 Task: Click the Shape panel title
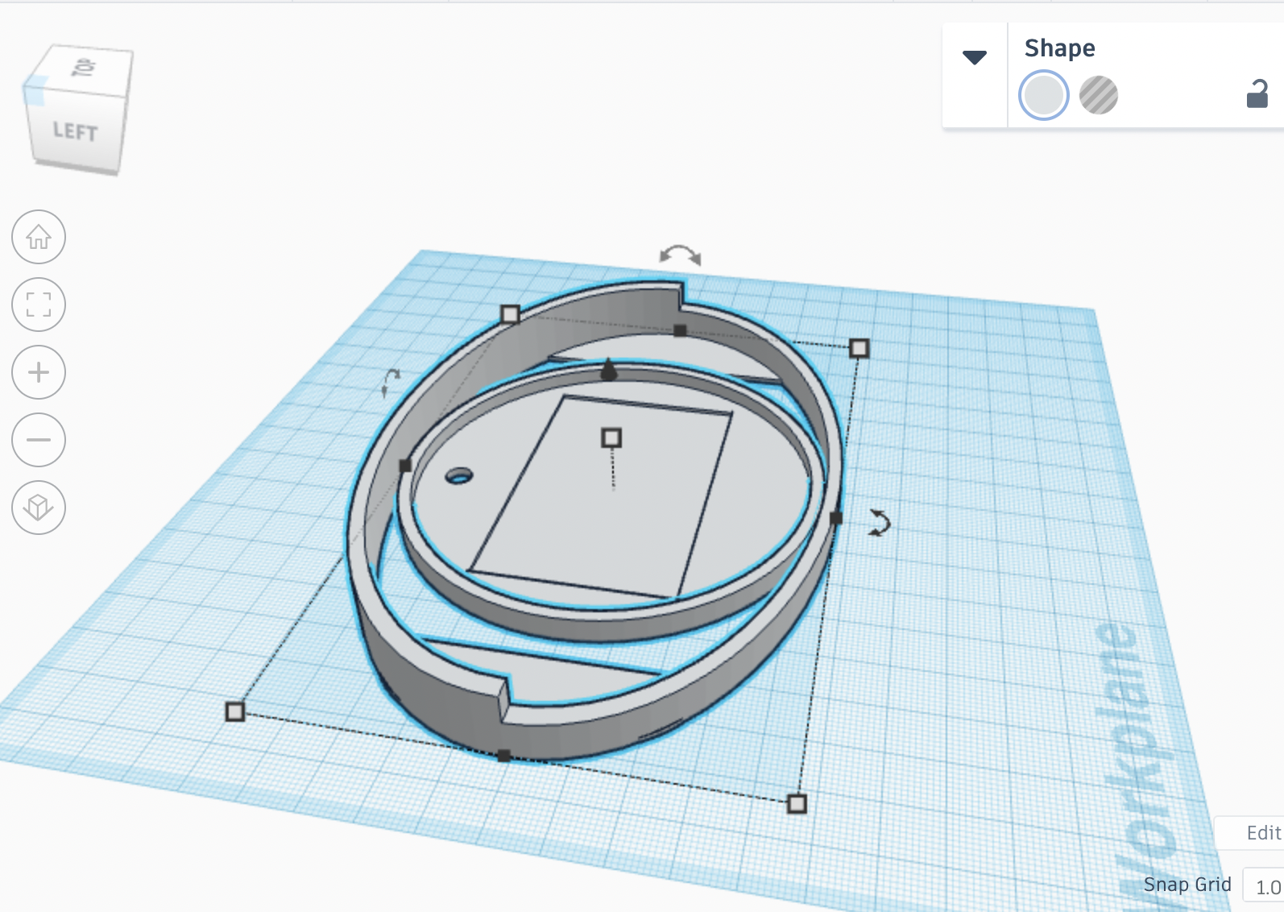(x=1059, y=48)
